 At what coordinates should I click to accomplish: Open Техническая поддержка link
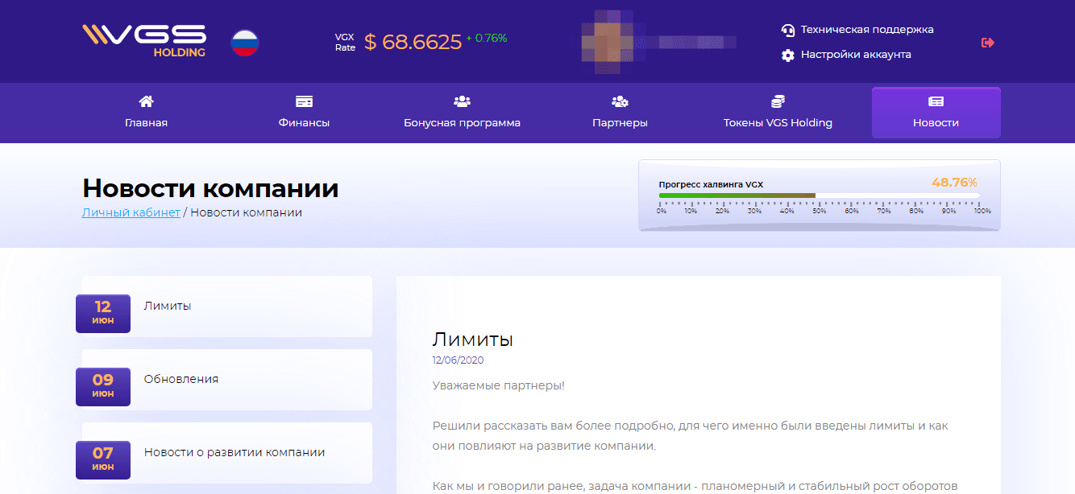point(867,30)
